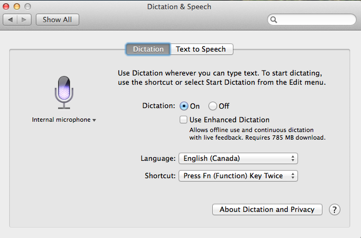Turn Dictation on
Image resolution: width=361 pixels, height=238 pixels.
pos(184,106)
